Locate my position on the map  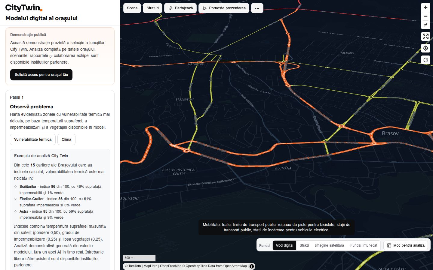coord(425,48)
